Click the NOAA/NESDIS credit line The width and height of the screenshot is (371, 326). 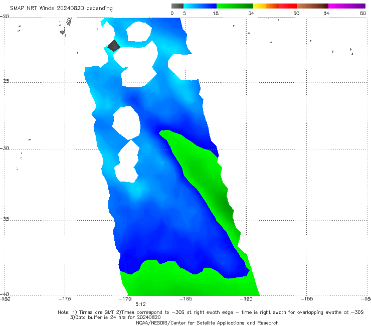click(207, 323)
